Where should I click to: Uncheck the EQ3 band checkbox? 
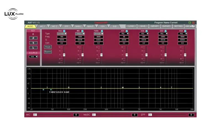click(165, 31)
